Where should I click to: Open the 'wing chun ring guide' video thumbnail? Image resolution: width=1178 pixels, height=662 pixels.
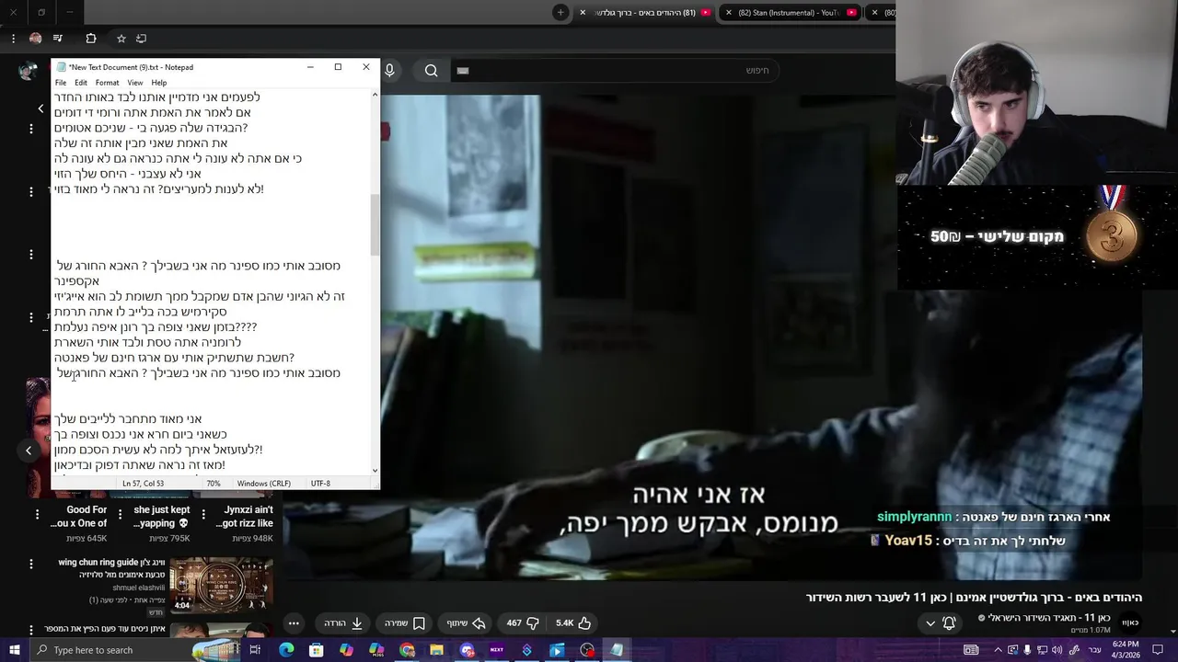click(221, 585)
